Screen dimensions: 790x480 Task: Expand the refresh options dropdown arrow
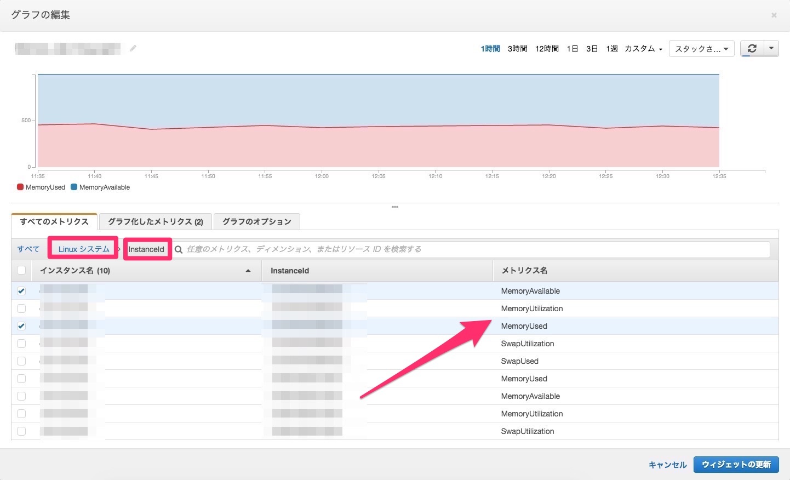coord(771,49)
